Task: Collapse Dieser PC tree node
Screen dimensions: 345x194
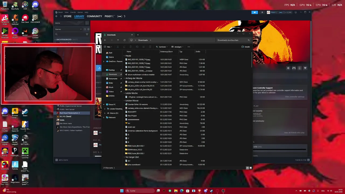Action: pyautogui.click(x=104, y=105)
